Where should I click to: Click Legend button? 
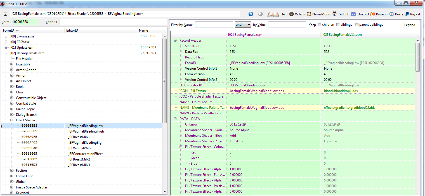tap(410, 25)
